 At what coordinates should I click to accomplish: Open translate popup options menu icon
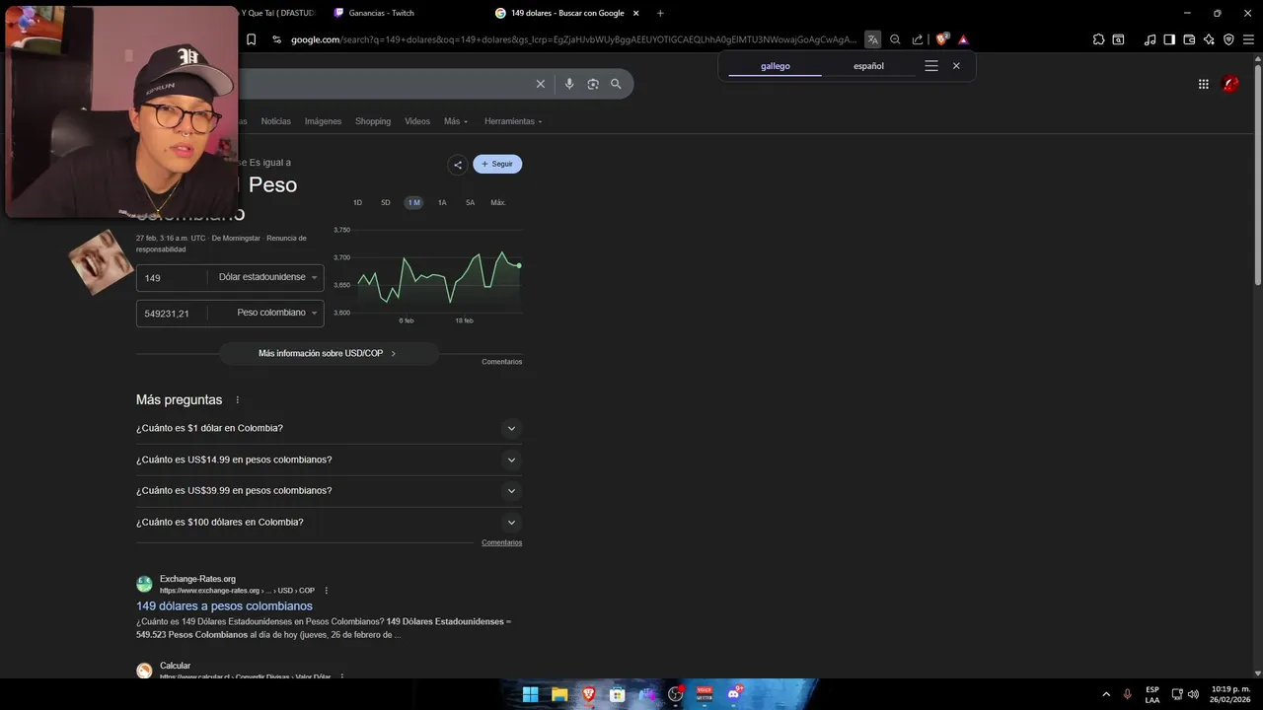tap(930, 66)
